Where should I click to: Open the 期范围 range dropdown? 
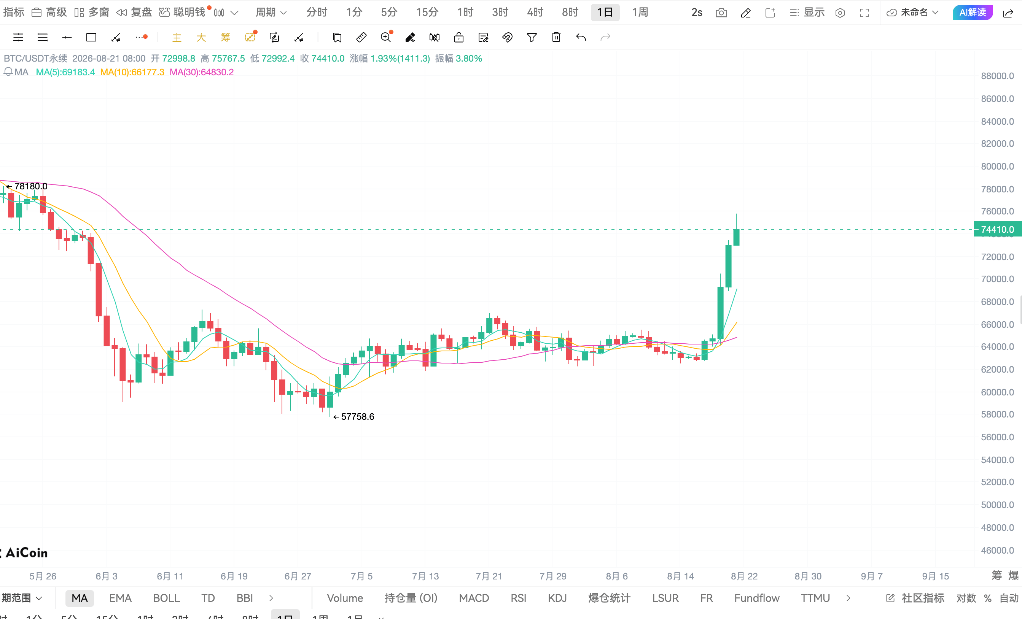click(22, 598)
